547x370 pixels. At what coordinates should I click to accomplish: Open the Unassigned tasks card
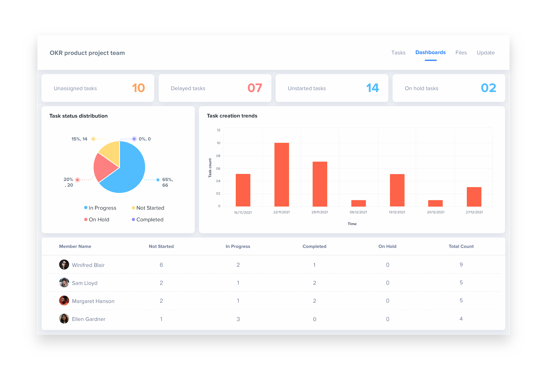pos(98,88)
